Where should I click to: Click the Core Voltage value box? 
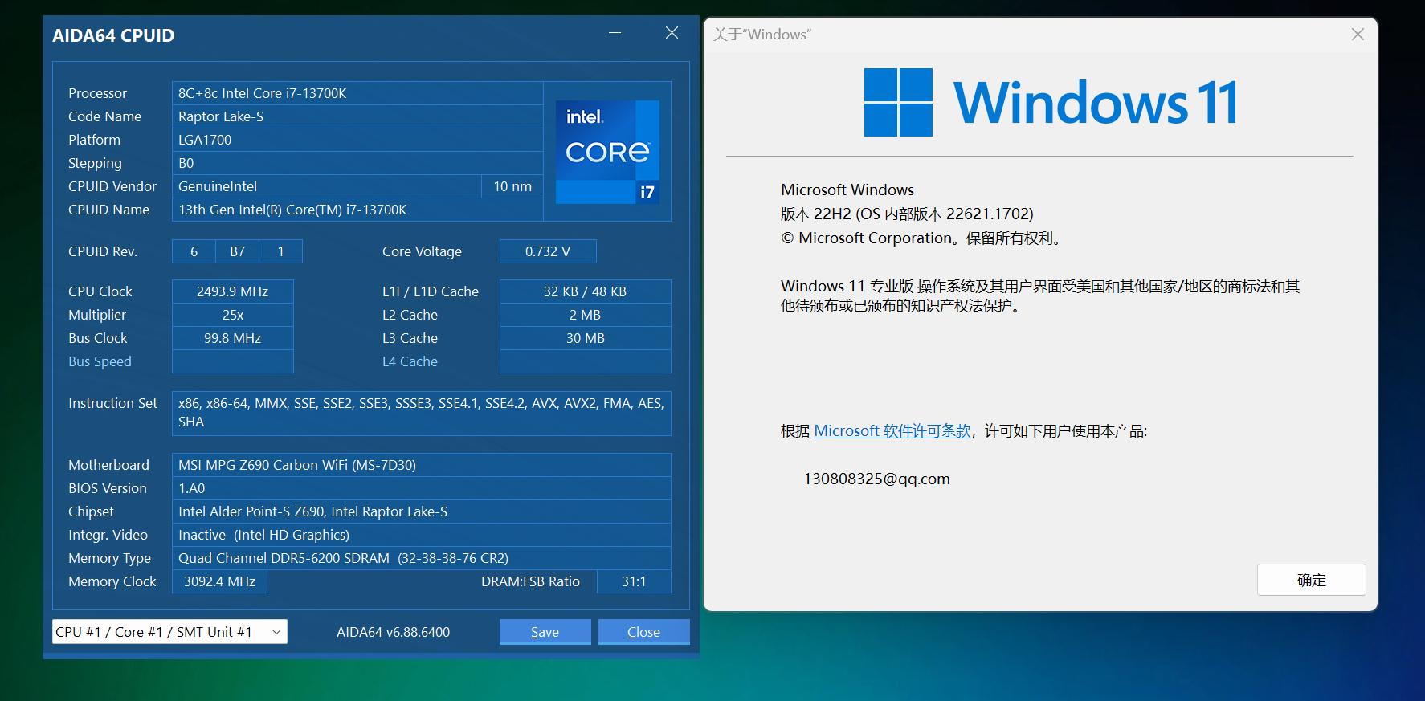pos(547,251)
